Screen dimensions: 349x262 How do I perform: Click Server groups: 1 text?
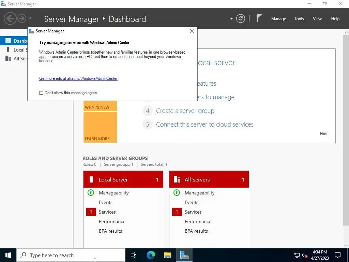(x=118, y=164)
